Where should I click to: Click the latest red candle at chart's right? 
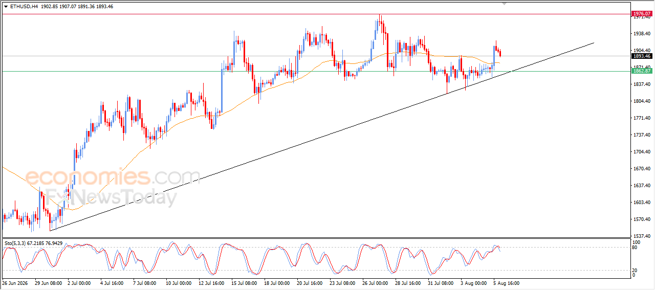[500, 53]
